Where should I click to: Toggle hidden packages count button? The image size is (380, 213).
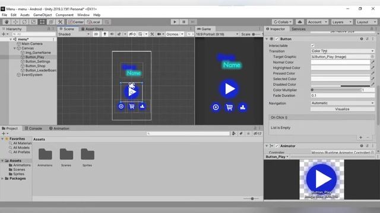257,134
